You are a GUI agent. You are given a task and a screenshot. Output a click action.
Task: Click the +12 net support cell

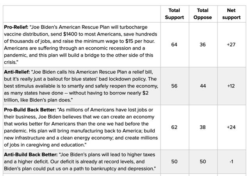pos(231,86)
